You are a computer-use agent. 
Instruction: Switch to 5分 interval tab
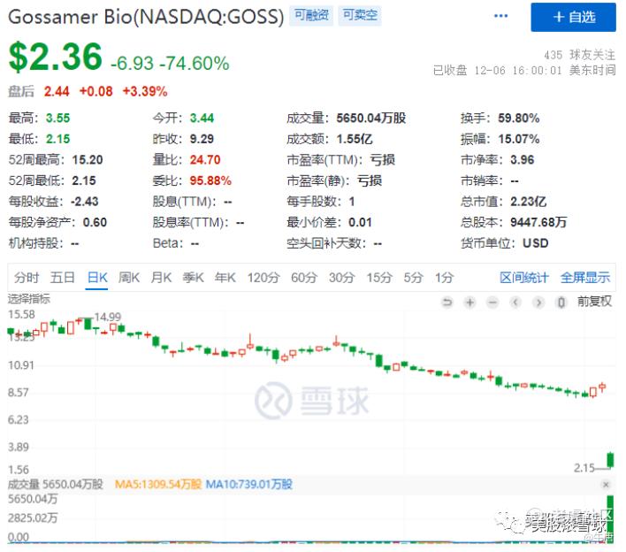click(x=413, y=277)
